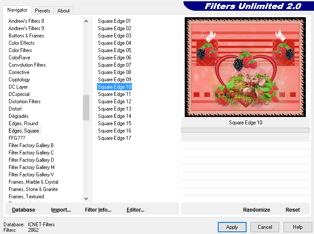Select Square Edge 01 filter
The width and height of the screenshot is (314, 234).
pyautogui.click(x=114, y=21)
